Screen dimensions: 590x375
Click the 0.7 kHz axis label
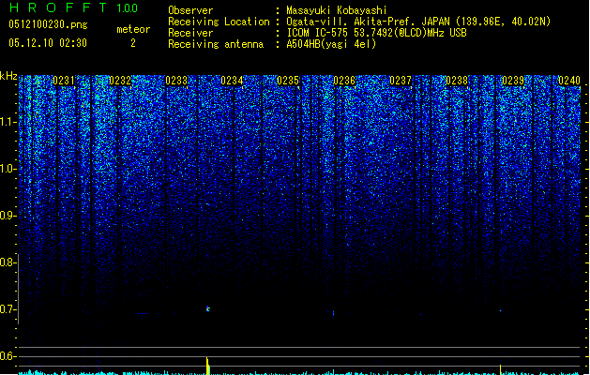point(8,309)
